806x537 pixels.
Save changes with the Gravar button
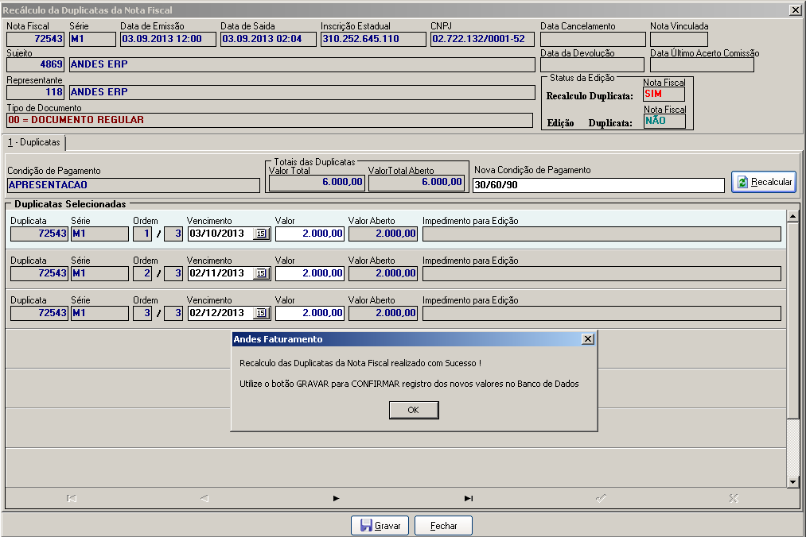[380, 526]
